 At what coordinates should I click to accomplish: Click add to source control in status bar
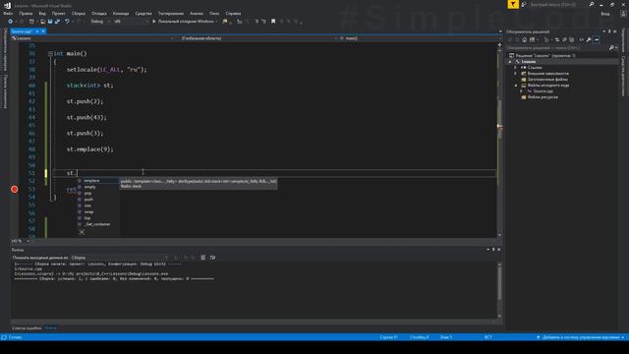click(x=580, y=337)
